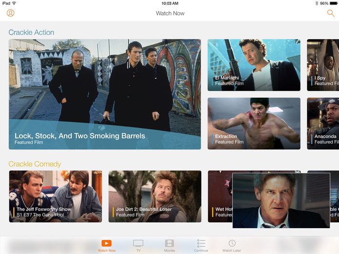Open The Jeff Foxworthy Show episode

pos(55,196)
